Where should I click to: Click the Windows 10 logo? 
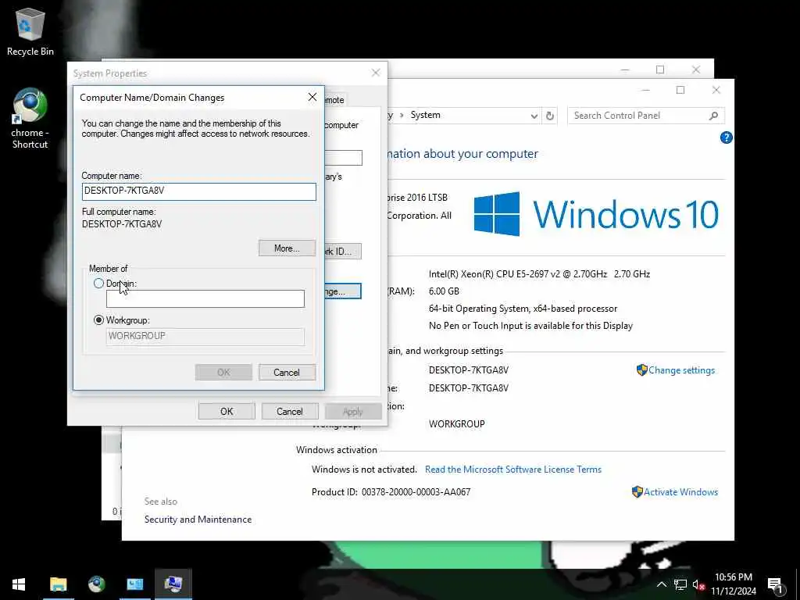click(x=596, y=214)
